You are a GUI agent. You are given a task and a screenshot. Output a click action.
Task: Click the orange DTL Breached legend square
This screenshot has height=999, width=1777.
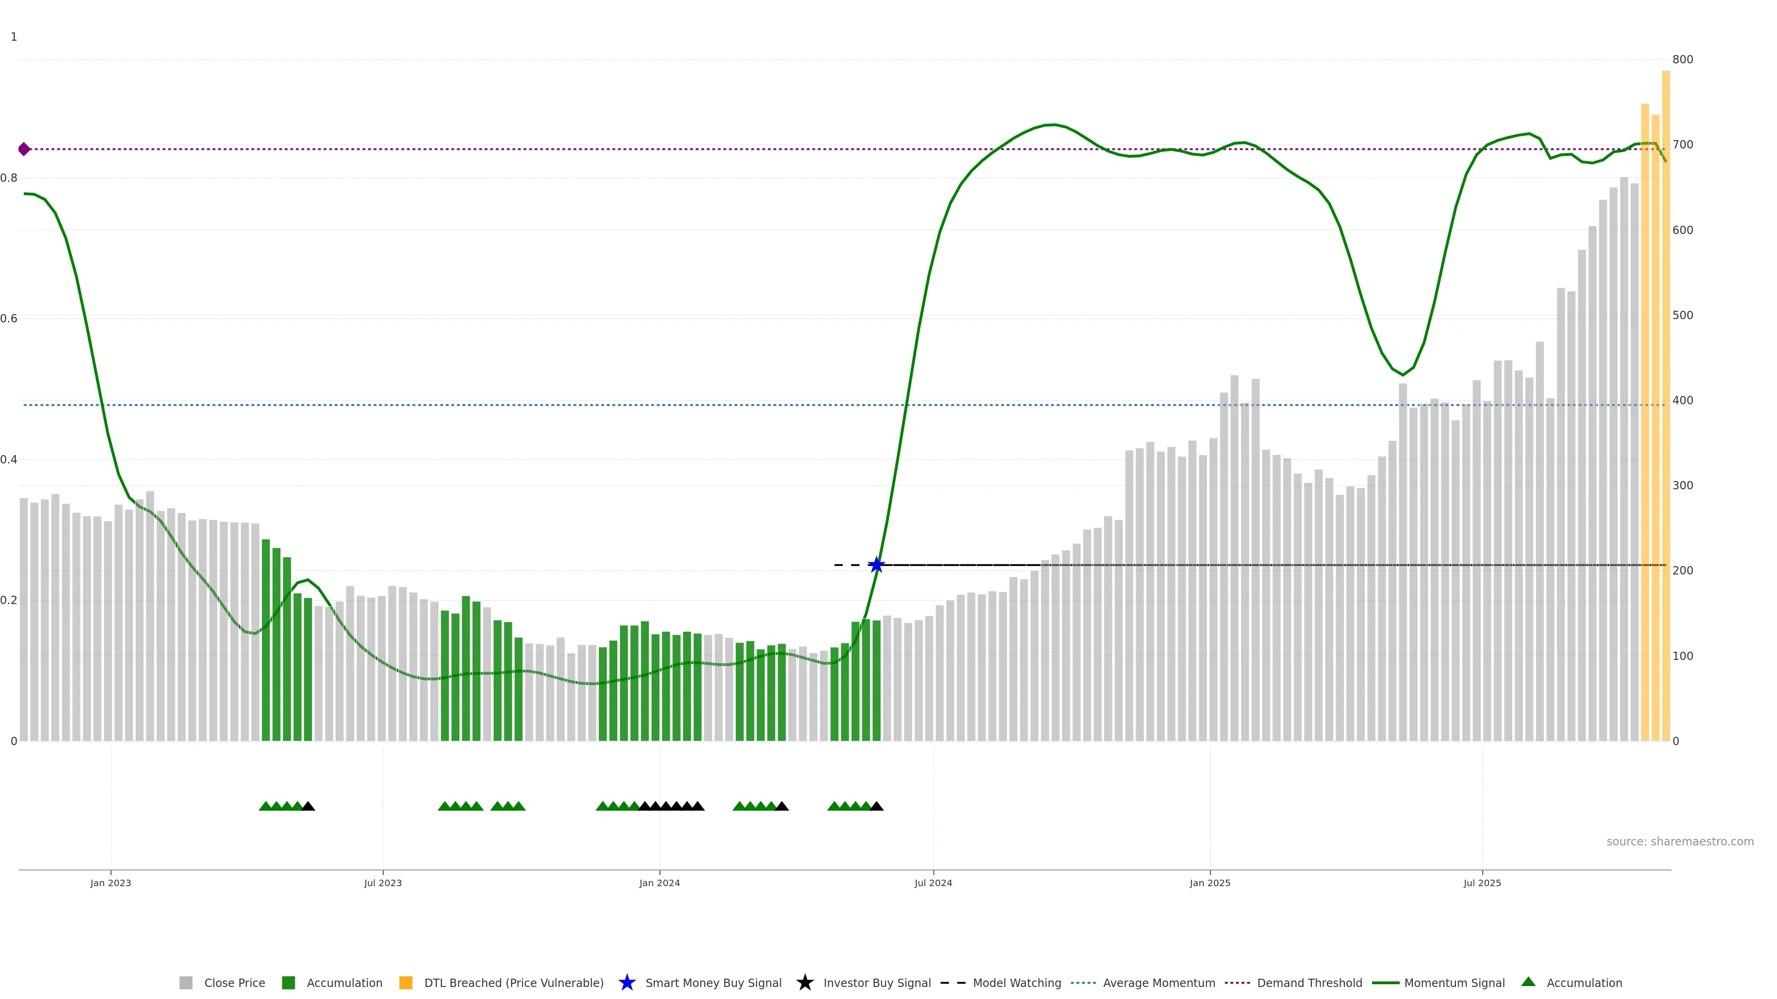point(406,982)
